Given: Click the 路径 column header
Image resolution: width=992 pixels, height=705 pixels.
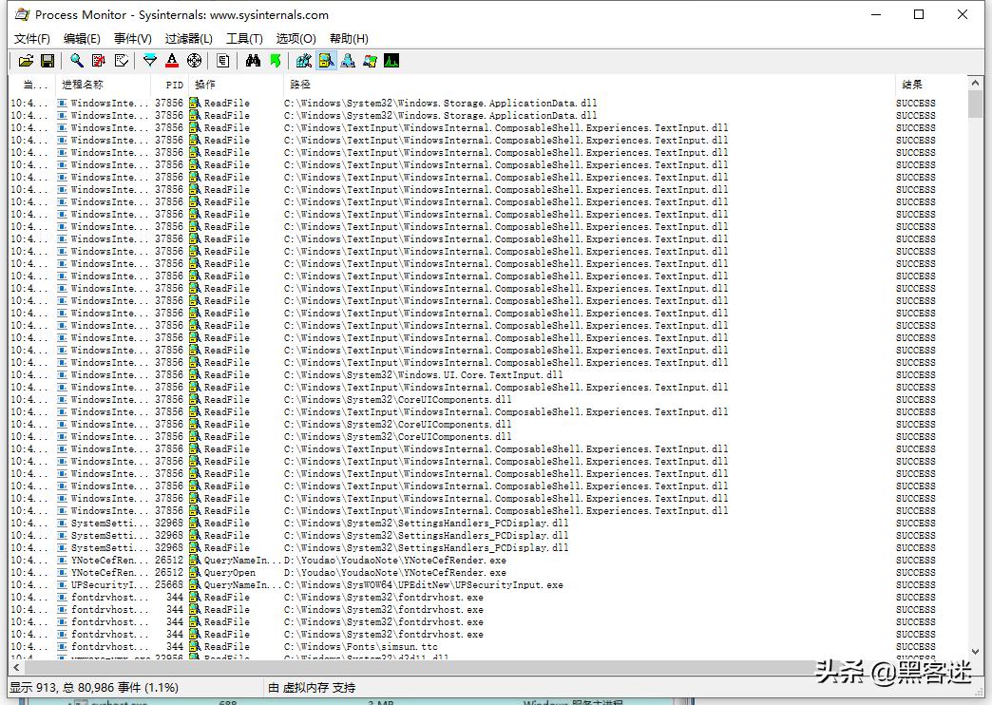Looking at the screenshot, I should [588, 85].
